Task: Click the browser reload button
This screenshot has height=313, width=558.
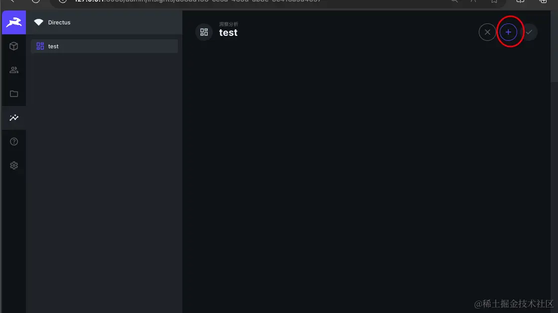Action: click(35, 1)
